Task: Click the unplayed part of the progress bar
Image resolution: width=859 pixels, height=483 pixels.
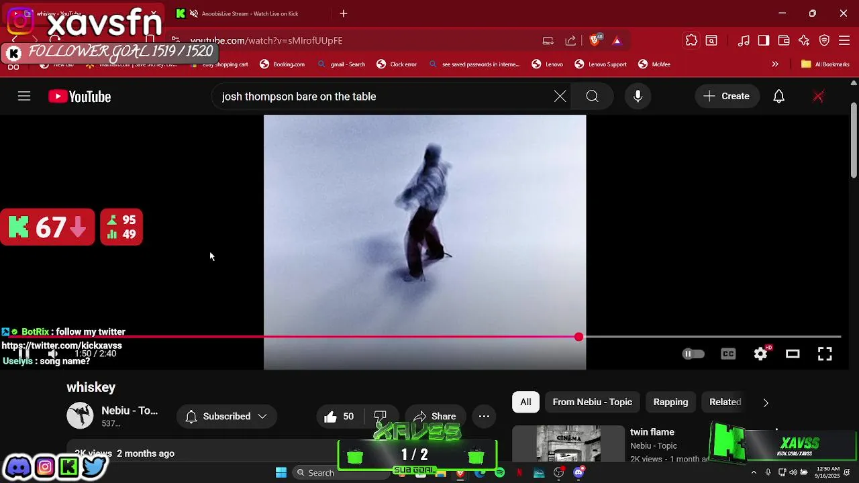Action: point(711,337)
